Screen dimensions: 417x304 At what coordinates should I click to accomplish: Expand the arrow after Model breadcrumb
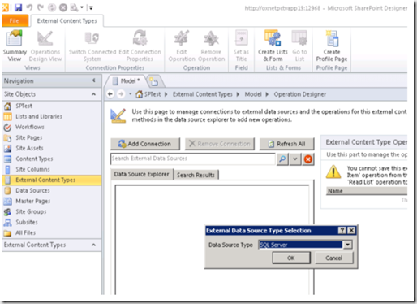tap(267, 94)
